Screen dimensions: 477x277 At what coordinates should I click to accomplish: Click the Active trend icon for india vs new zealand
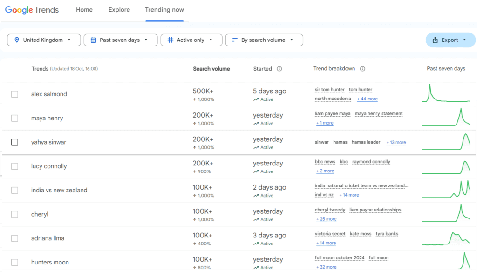[256, 196]
